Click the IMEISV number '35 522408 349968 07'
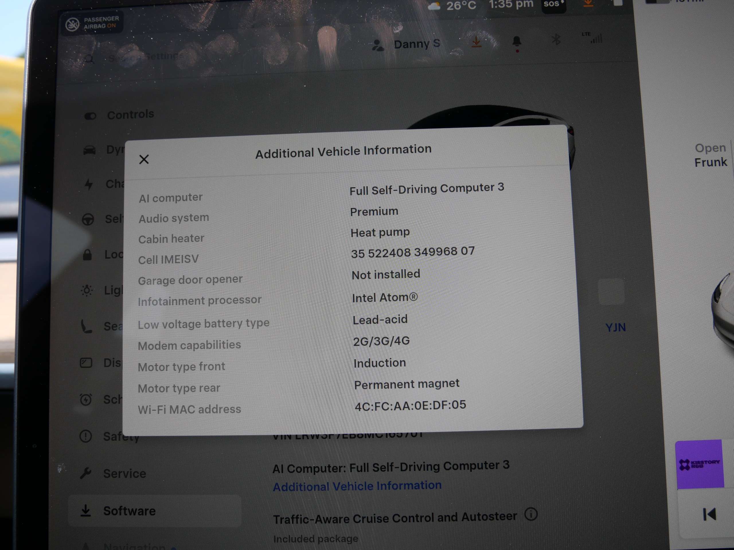The image size is (734, 550). click(413, 252)
